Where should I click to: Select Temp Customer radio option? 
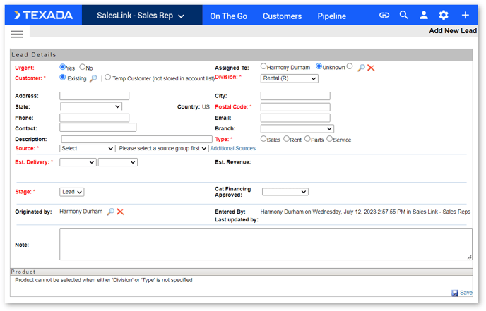pos(107,78)
